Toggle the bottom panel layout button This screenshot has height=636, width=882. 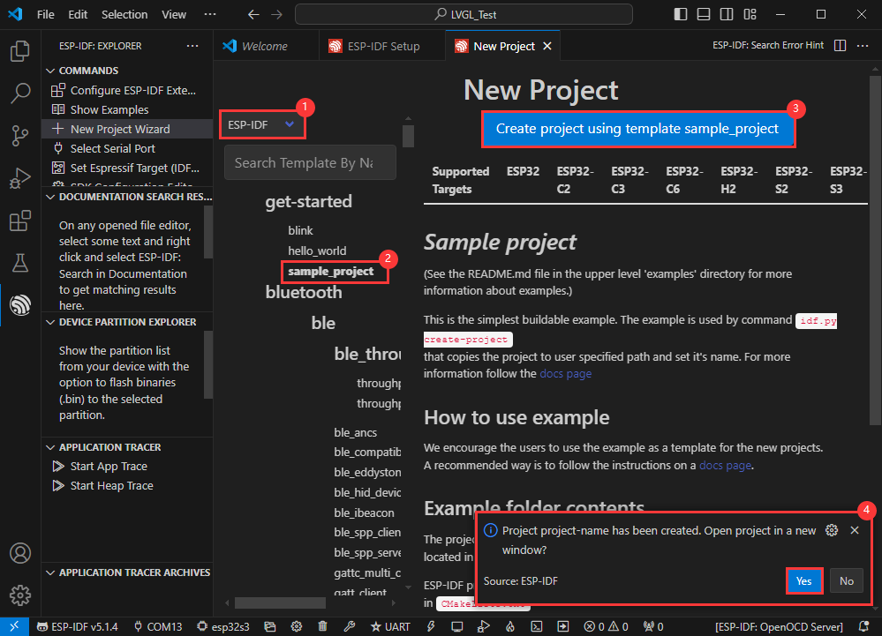pos(702,14)
